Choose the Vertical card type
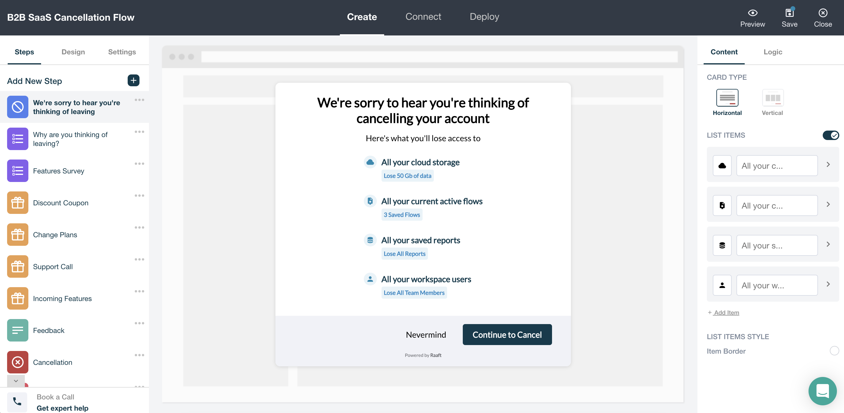Viewport: 844px width, 413px height. pos(772,98)
